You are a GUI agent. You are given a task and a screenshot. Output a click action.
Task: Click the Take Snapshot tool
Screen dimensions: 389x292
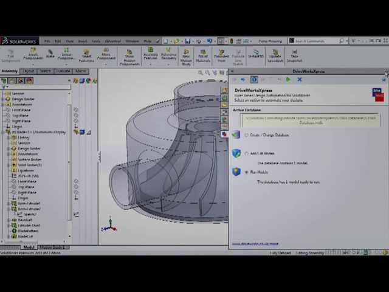click(x=294, y=55)
